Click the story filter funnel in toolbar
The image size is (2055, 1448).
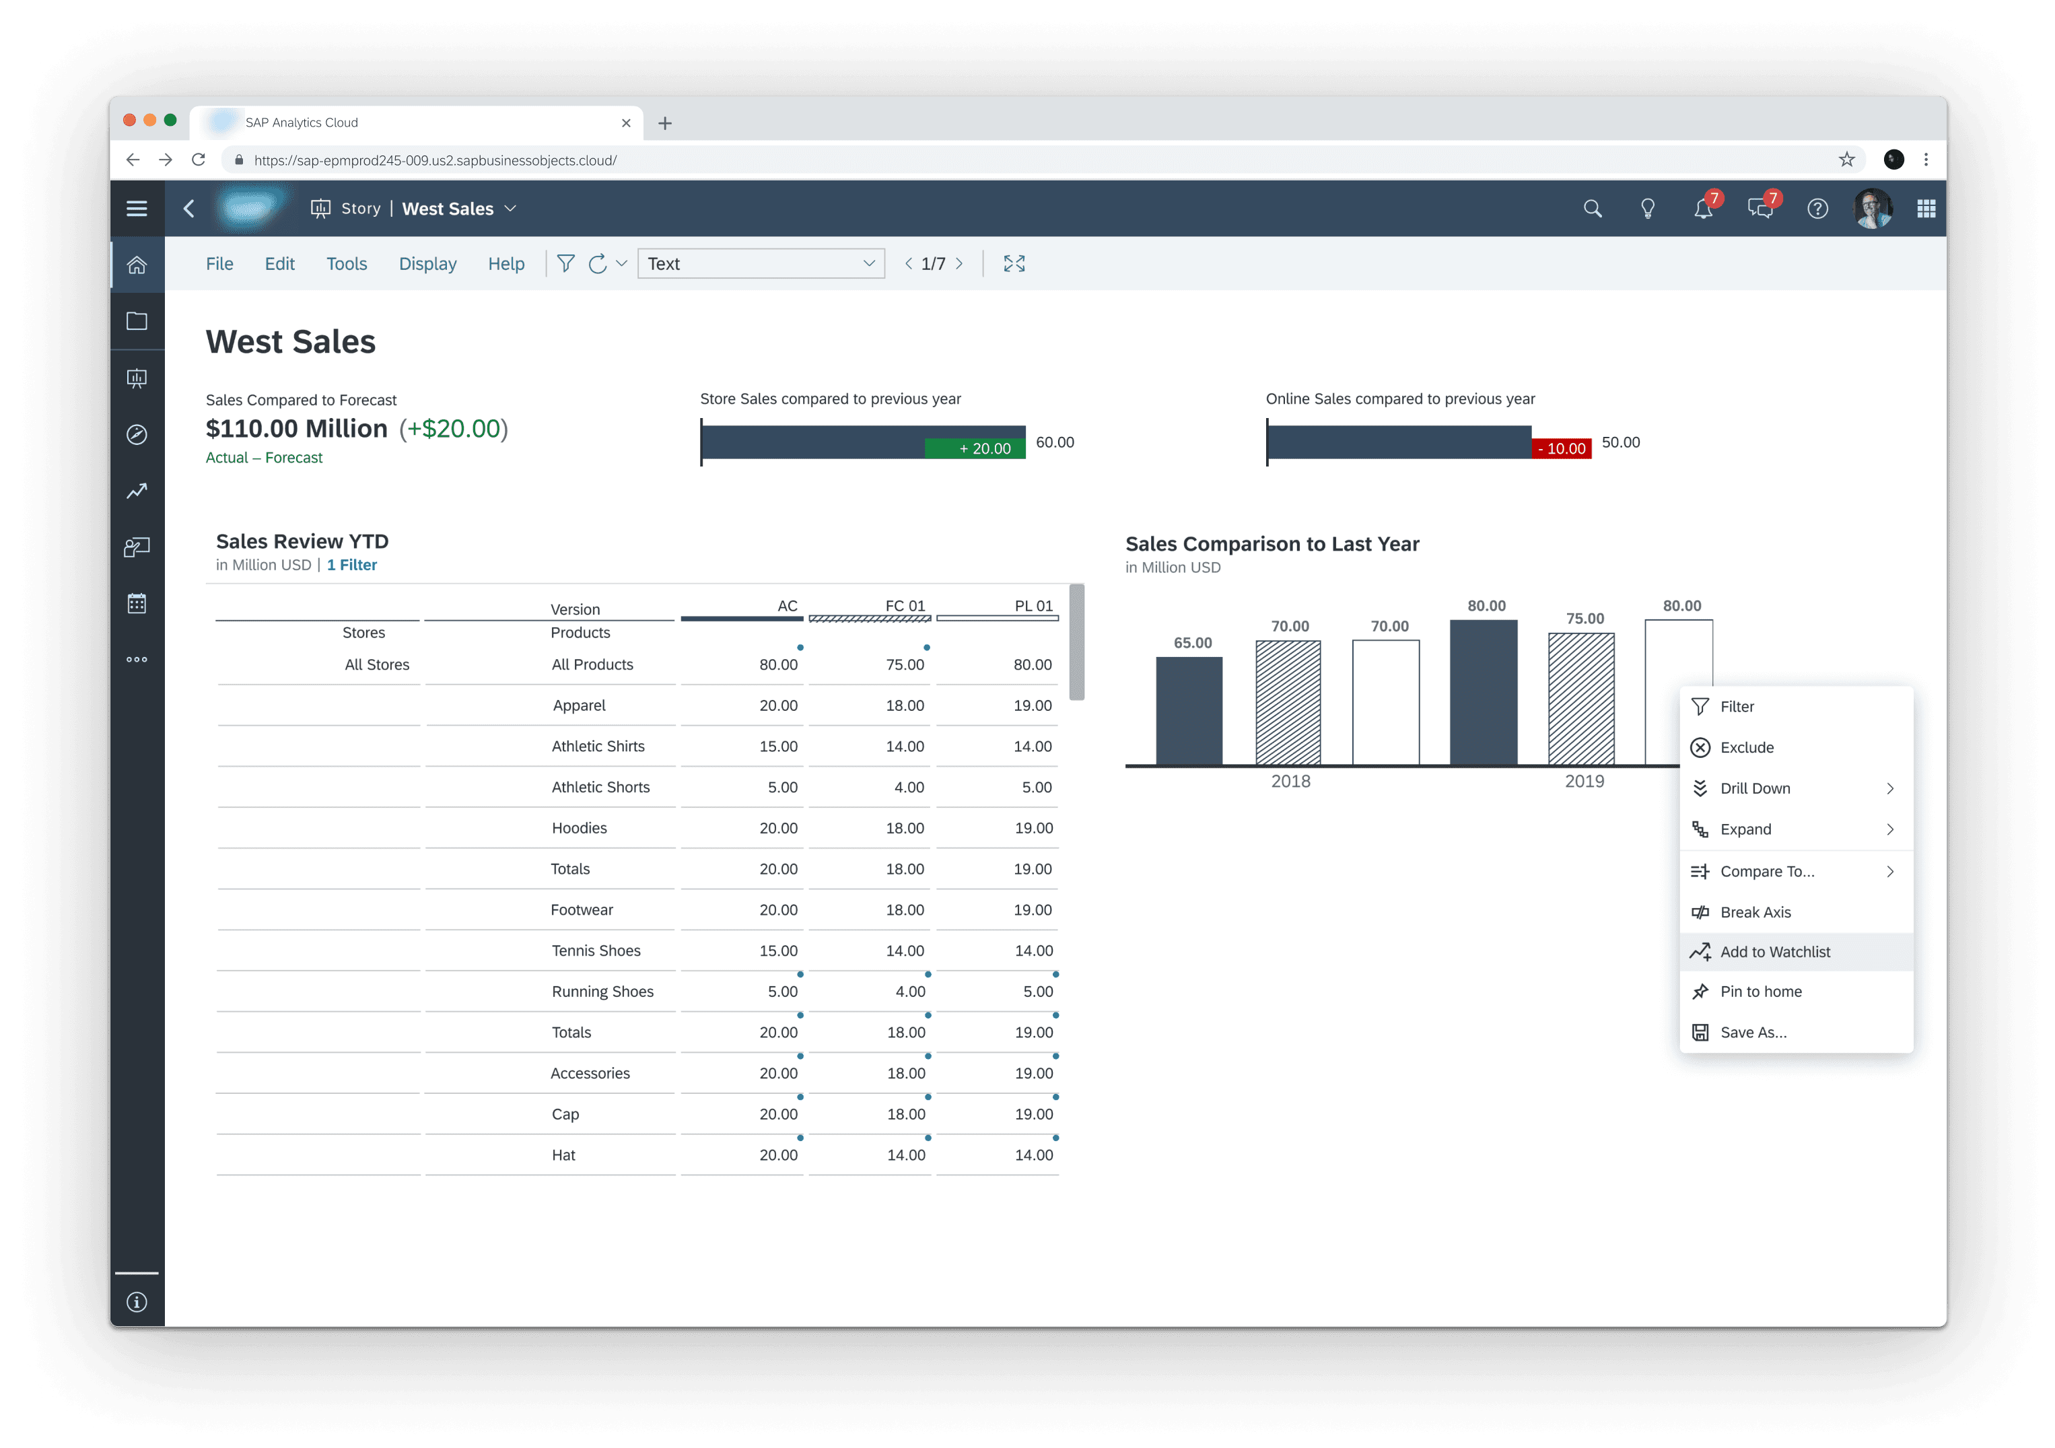565,263
